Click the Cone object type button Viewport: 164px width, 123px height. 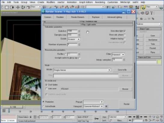[x=153, y=35]
